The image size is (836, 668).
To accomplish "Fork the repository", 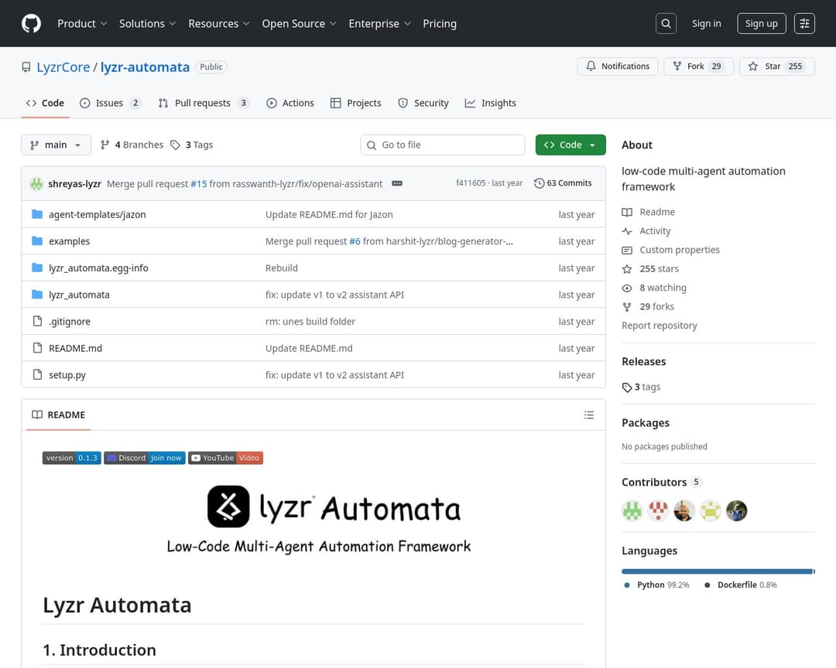I will point(696,66).
